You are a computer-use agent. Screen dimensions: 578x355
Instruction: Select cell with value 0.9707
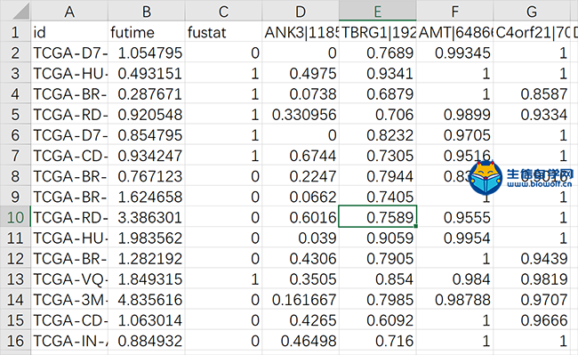pos(532,299)
